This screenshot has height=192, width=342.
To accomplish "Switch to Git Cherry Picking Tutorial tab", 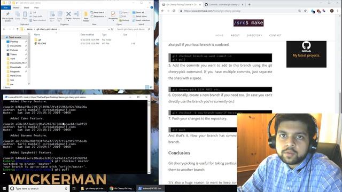I will pyautogui.click(x=181, y=4).
